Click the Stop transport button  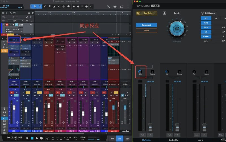(32, 138)
